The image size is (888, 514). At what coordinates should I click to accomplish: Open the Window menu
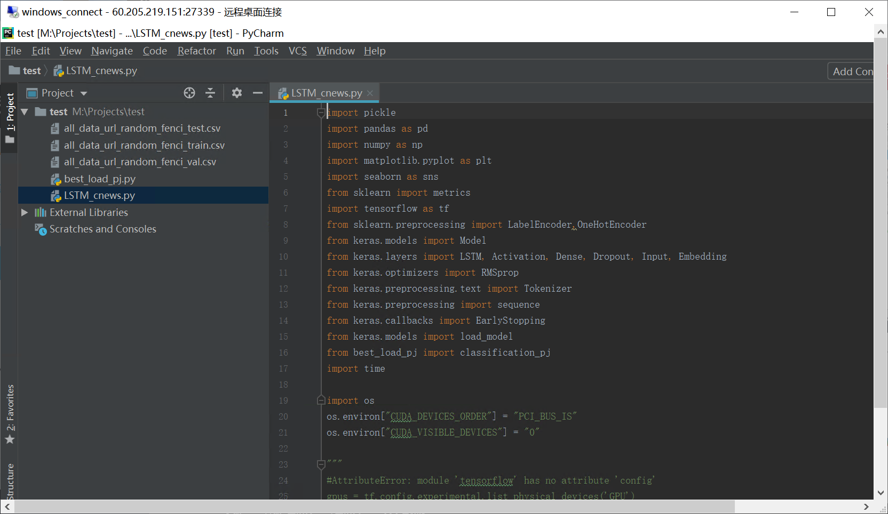(336, 51)
